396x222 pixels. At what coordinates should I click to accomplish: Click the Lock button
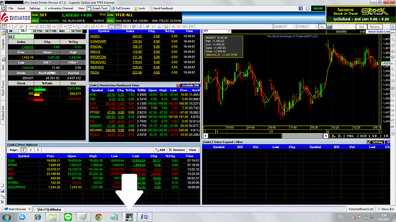140,8
